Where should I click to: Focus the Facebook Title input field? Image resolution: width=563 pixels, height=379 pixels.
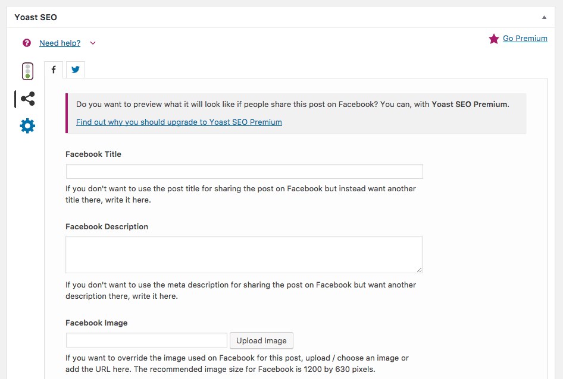click(244, 172)
